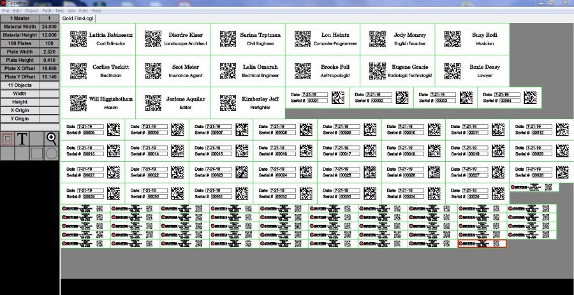574x295 pixels.
Task: Click the Plate Y Offset label
Action: tap(20, 77)
